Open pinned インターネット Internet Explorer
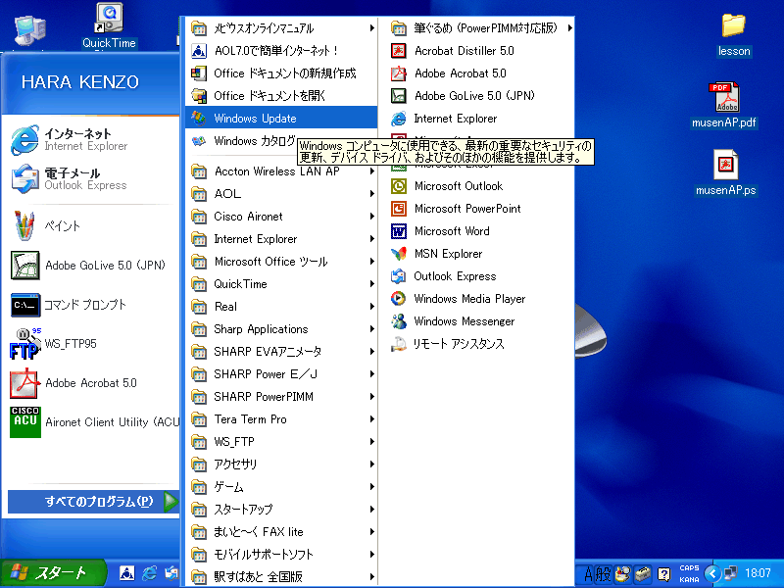Viewport: 784px width, 588px height. [91, 139]
